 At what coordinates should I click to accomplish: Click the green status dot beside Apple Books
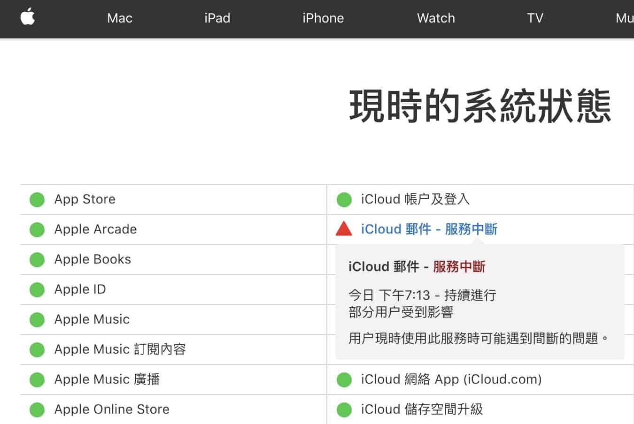pyautogui.click(x=37, y=259)
